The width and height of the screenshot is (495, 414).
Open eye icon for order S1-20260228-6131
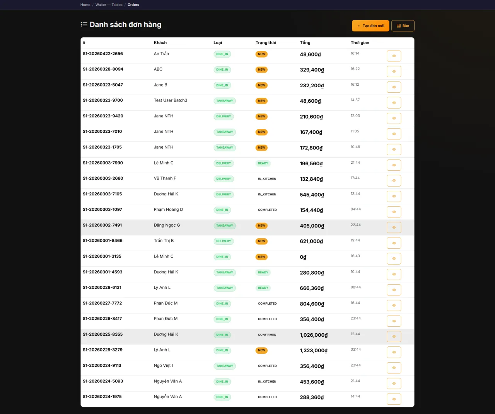[x=394, y=290]
